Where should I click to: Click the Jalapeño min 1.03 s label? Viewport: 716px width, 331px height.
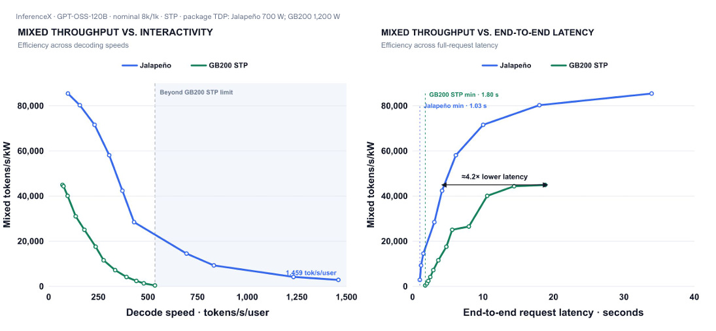click(455, 106)
